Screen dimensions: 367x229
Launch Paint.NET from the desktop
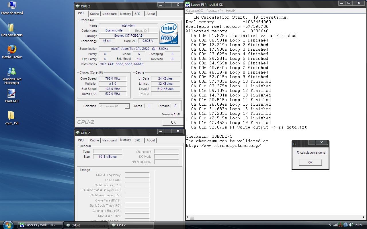[12, 96]
